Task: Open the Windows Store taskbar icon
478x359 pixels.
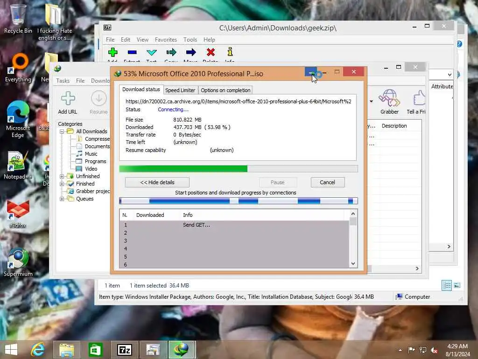Action: point(95,350)
